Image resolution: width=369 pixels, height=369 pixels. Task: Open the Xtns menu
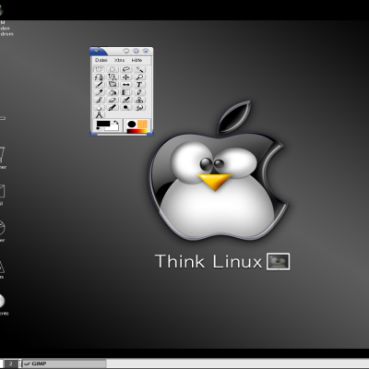[x=119, y=60]
